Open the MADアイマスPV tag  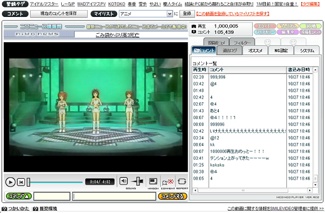click(x=91, y=4)
